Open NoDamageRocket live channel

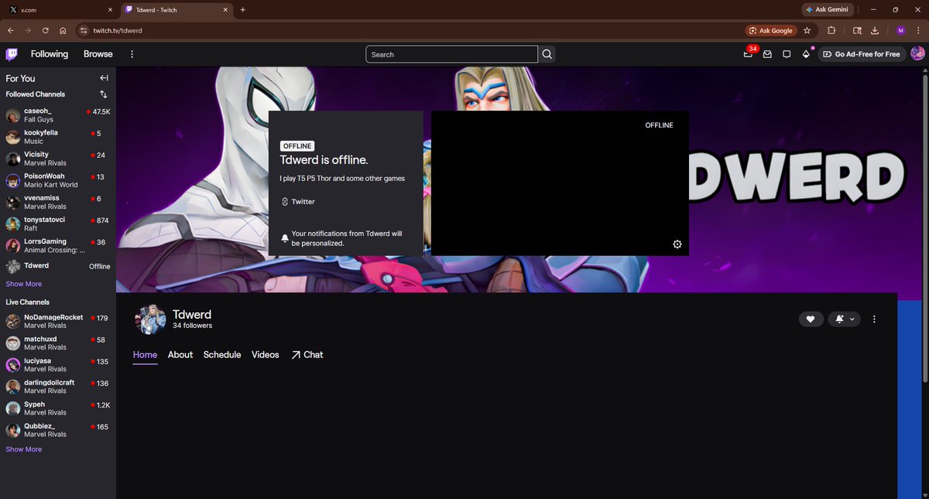(x=58, y=321)
